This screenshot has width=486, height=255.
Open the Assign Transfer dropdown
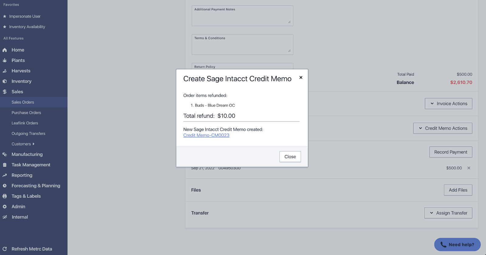448,213
